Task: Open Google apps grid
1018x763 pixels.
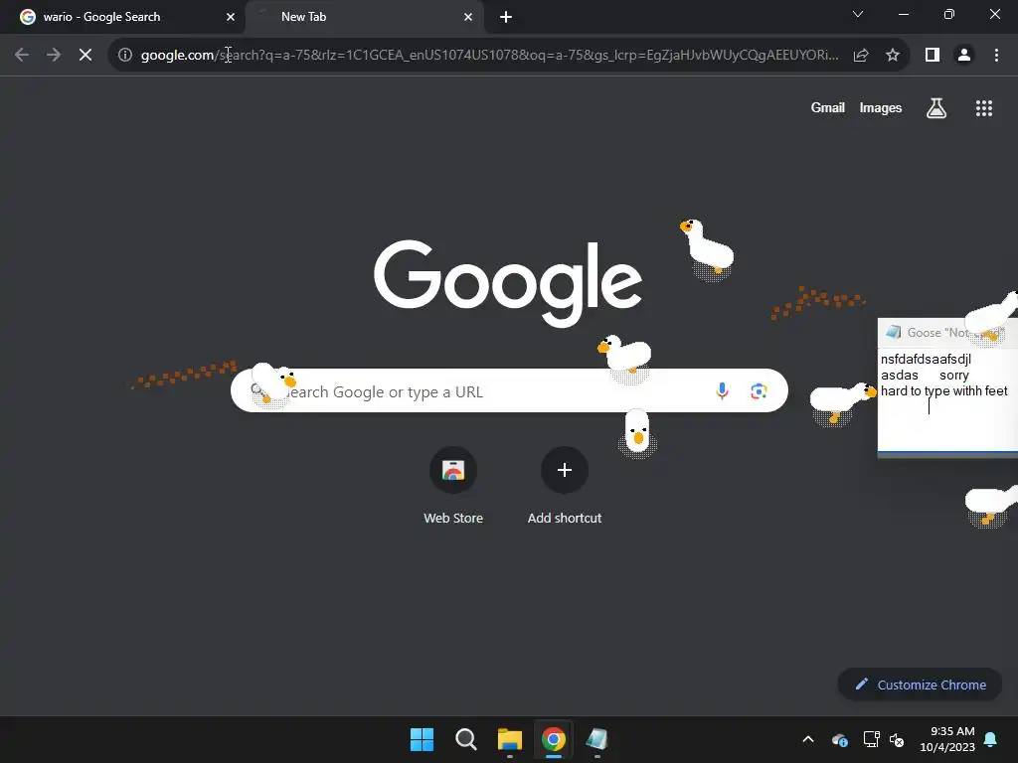Action: [984, 108]
